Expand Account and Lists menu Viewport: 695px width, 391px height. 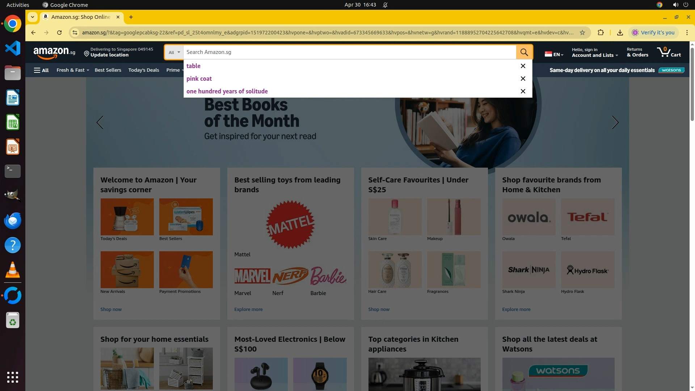[x=595, y=52]
